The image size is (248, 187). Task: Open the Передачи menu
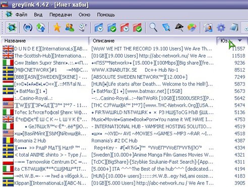pos(60,15)
